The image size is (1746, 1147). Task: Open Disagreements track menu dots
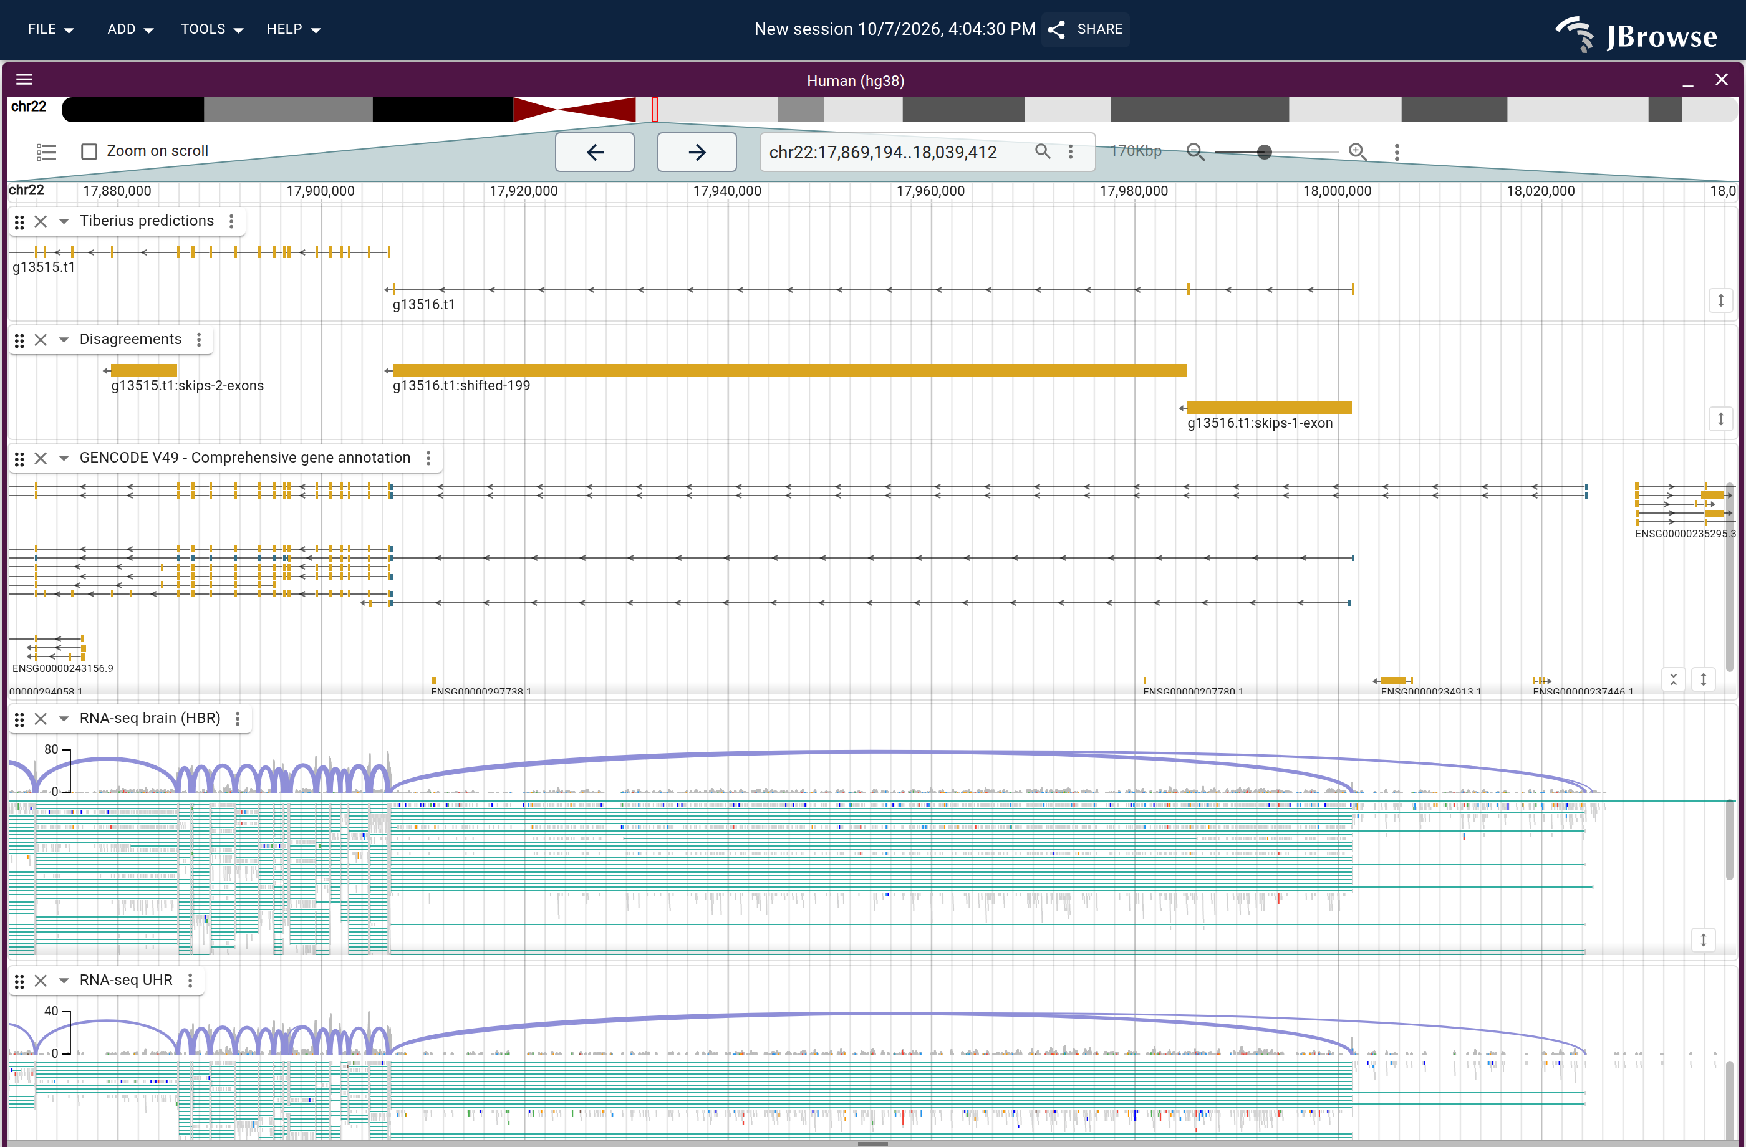tap(199, 340)
